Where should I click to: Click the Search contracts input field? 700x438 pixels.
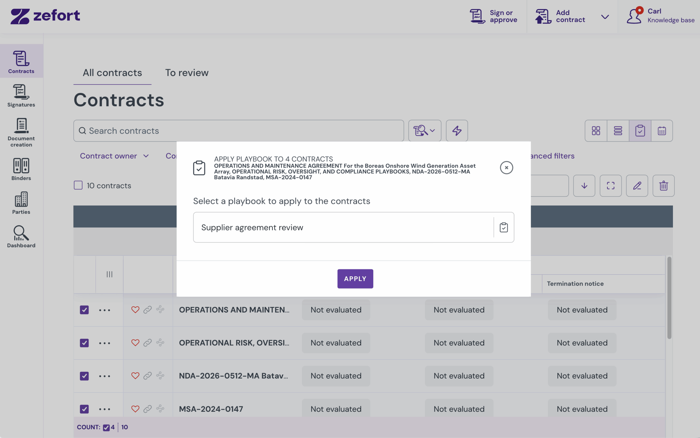[x=238, y=131]
